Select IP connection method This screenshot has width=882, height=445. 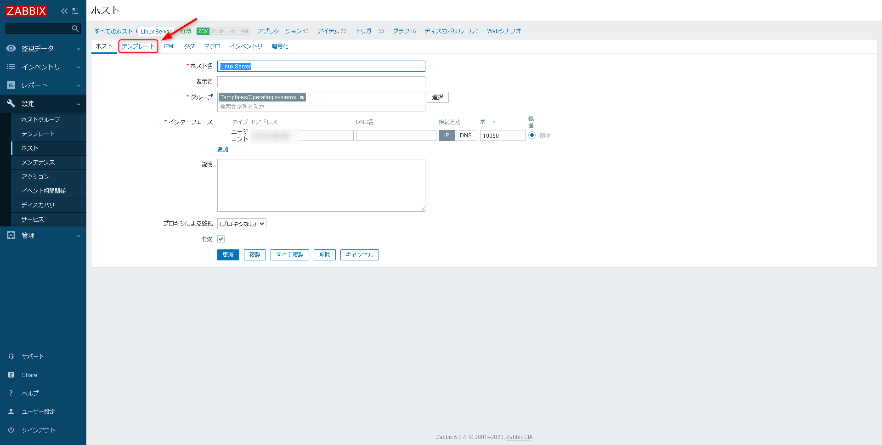(x=447, y=135)
